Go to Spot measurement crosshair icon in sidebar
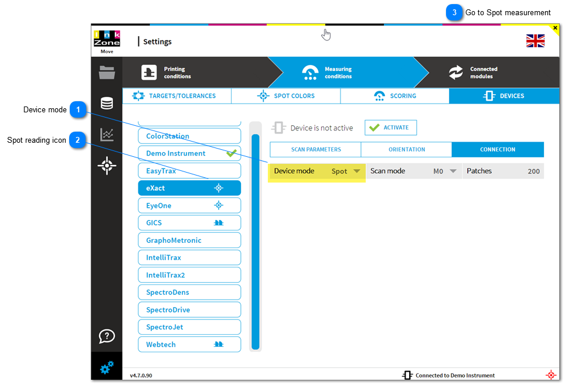Image resolution: width=565 pixels, height=385 pixels. click(107, 166)
